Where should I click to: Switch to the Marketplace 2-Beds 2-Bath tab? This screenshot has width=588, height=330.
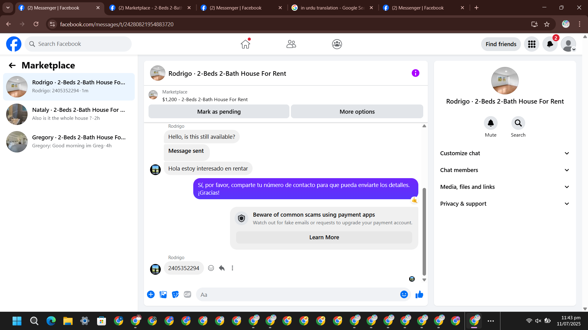[150, 8]
